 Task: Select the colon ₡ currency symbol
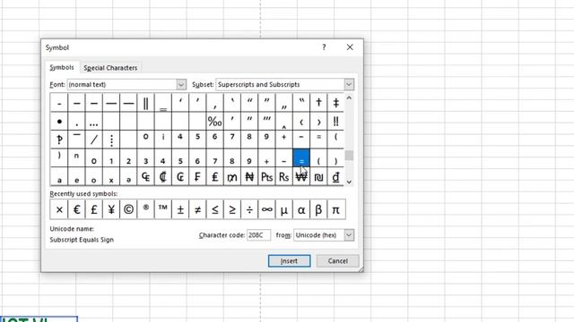[x=163, y=177]
